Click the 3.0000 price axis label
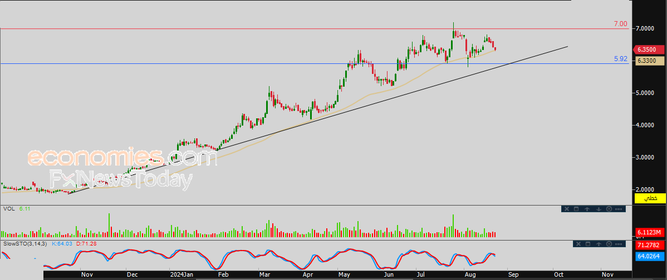Image resolution: width=667 pixels, height=280 pixels. 645,157
